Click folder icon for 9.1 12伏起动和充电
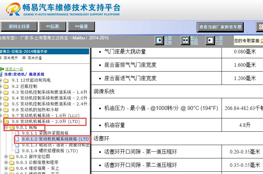The image size is (263, 174). 6,81
